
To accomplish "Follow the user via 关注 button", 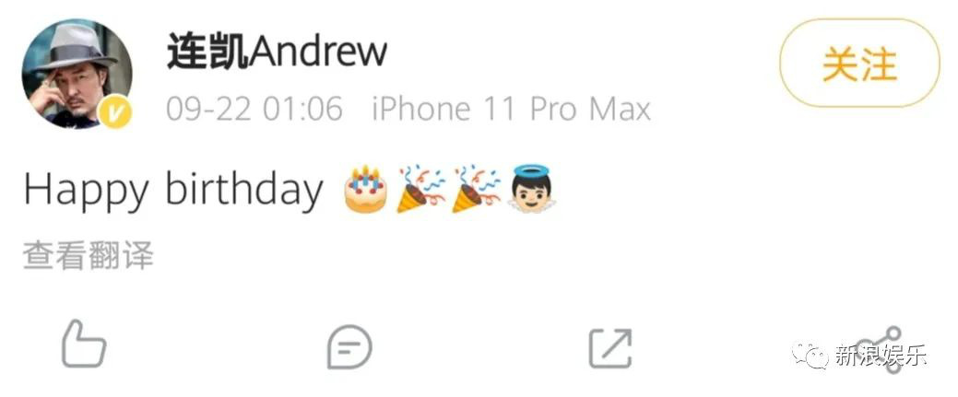I will [859, 64].
